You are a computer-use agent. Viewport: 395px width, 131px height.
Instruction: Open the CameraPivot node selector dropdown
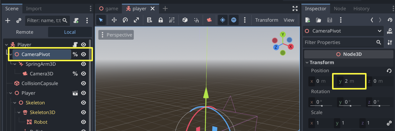click(380, 31)
